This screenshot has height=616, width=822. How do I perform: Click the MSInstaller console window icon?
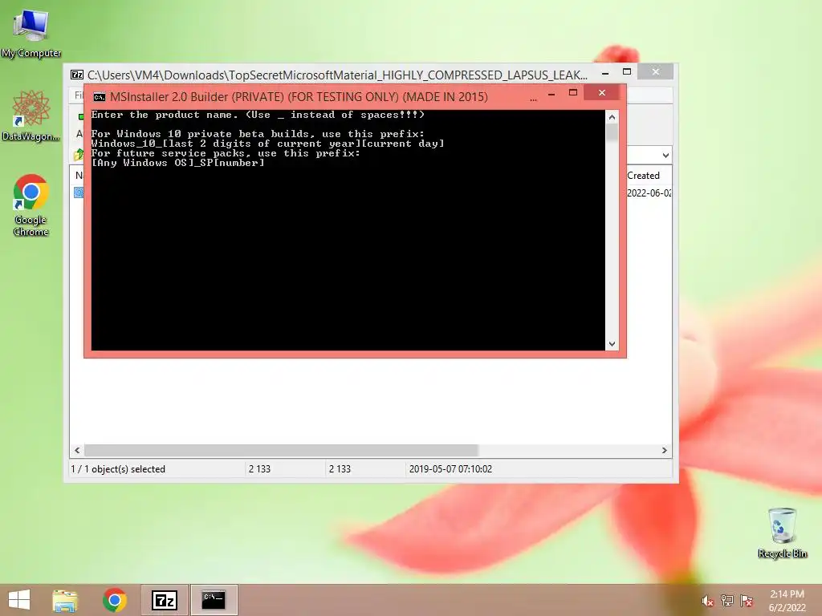coord(99,97)
